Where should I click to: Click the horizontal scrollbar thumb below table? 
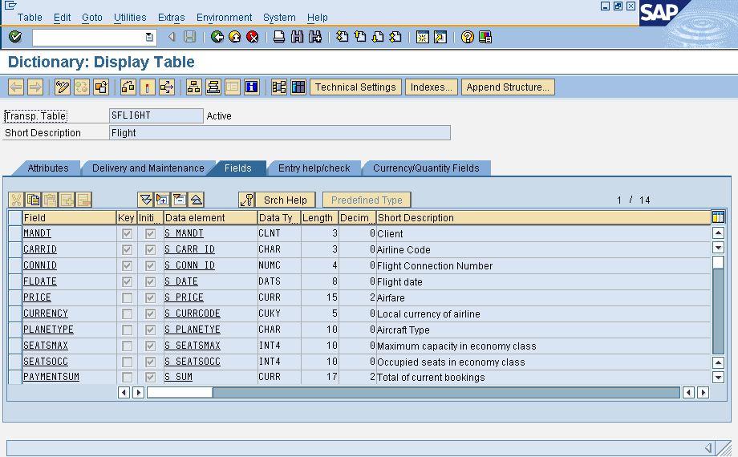(x=180, y=392)
